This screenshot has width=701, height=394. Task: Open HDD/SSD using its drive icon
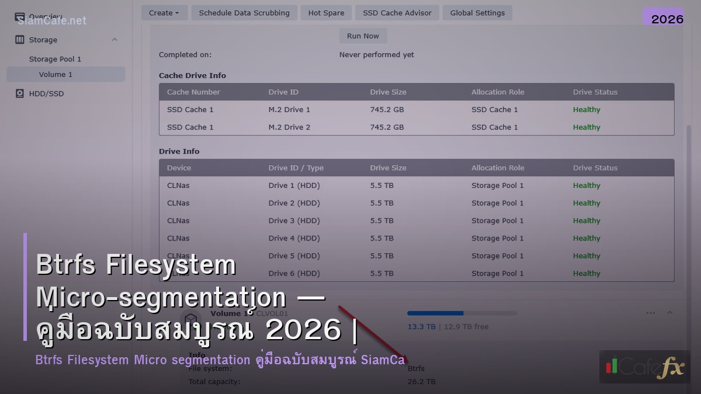(19, 93)
